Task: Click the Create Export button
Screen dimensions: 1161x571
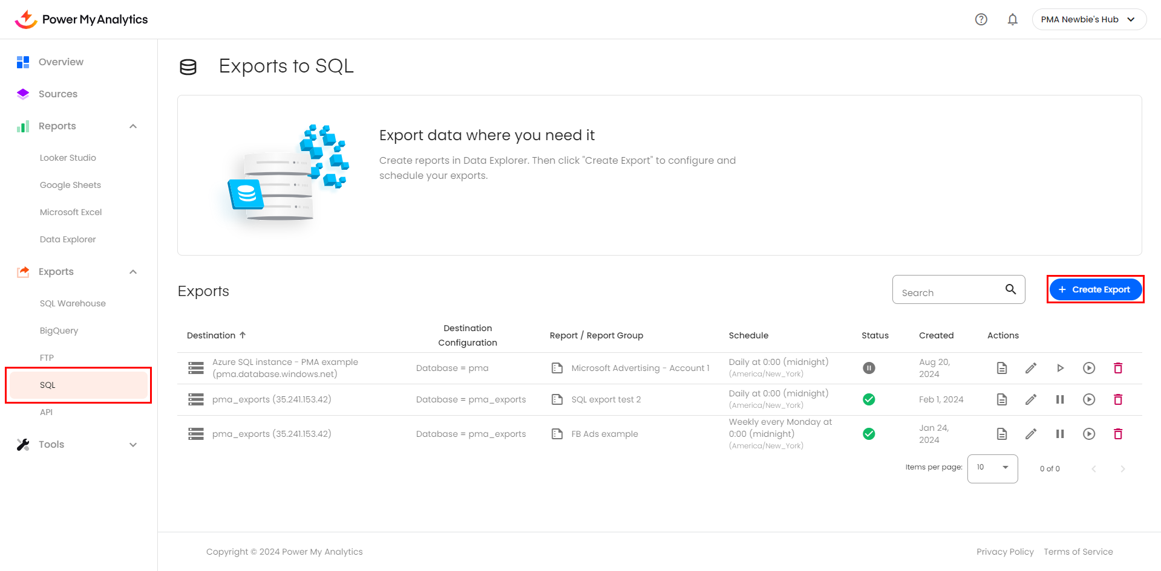Action: [1095, 289]
